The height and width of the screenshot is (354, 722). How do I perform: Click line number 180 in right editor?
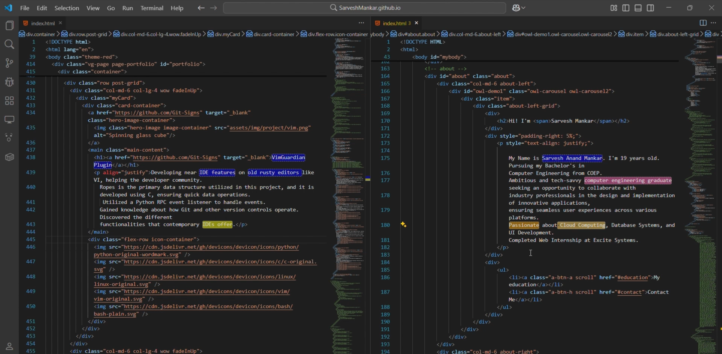(385, 225)
